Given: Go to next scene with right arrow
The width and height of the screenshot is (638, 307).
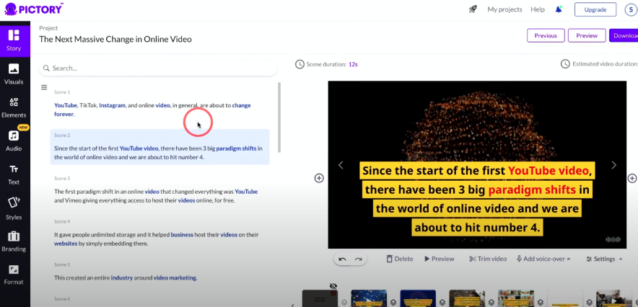Looking at the screenshot, I should tap(614, 165).
